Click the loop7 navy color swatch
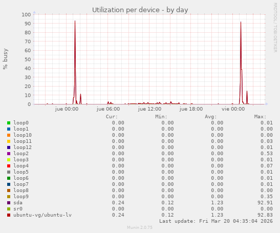The image size is (280, 233). click(9, 184)
